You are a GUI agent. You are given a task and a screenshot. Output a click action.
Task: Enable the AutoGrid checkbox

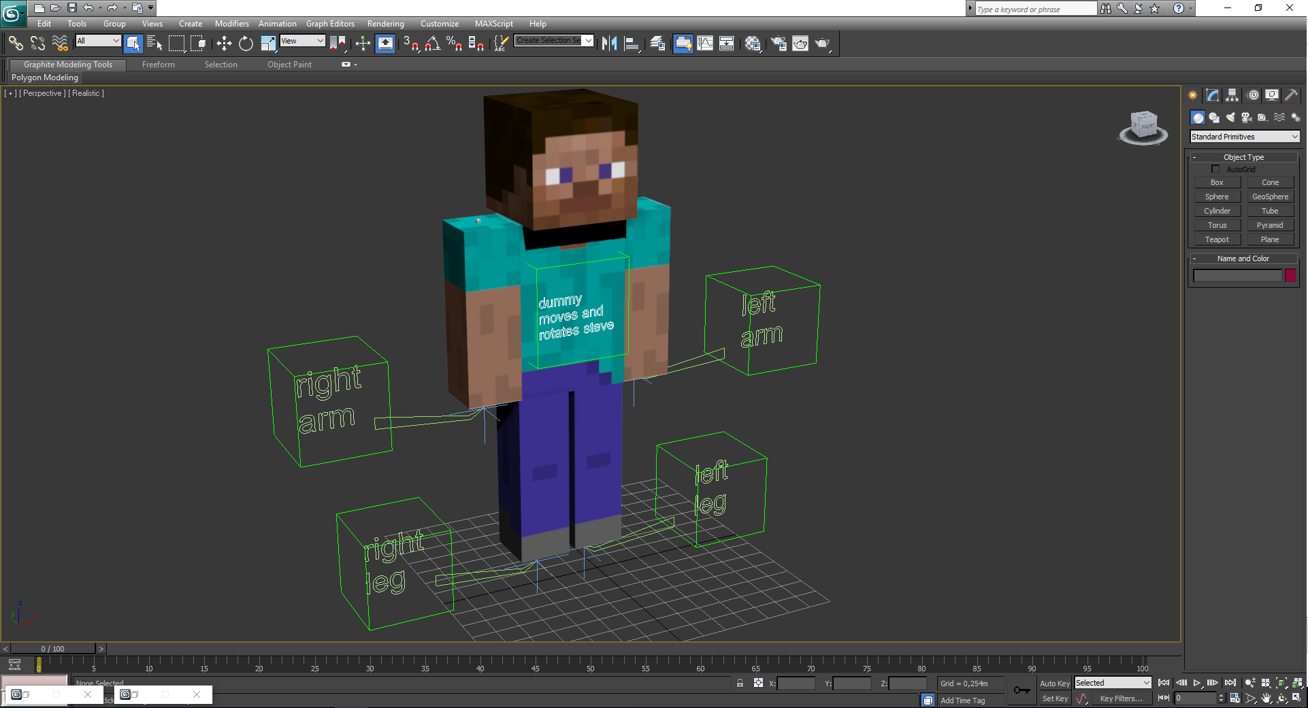pos(1215,169)
